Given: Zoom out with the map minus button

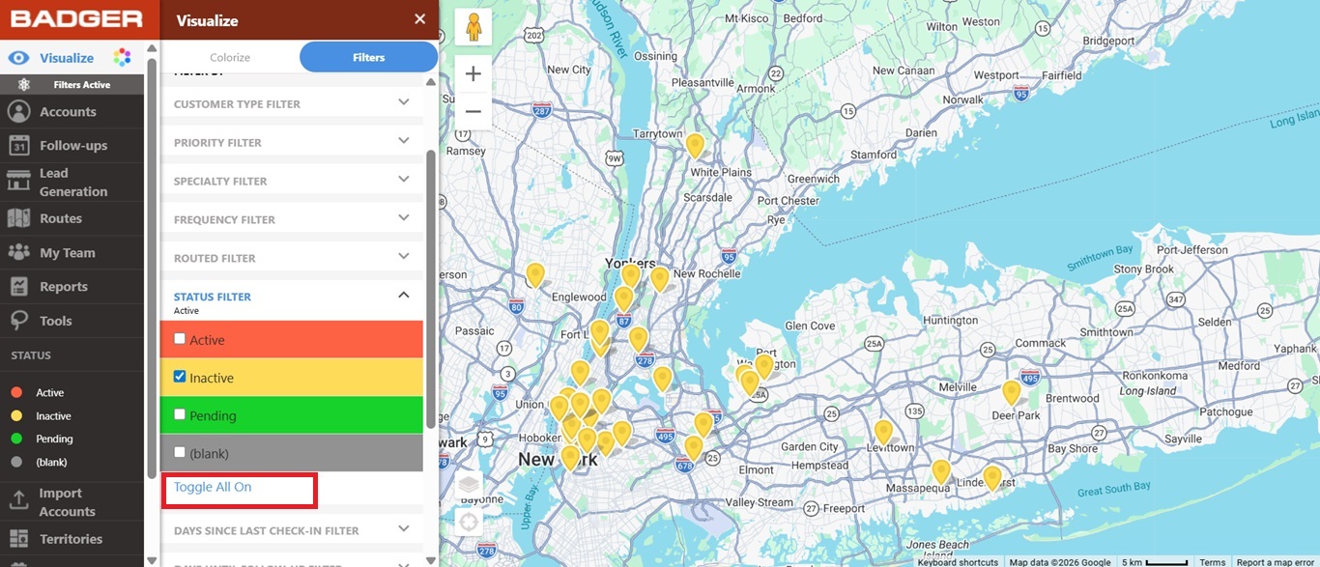Looking at the screenshot, I should 473,112.
